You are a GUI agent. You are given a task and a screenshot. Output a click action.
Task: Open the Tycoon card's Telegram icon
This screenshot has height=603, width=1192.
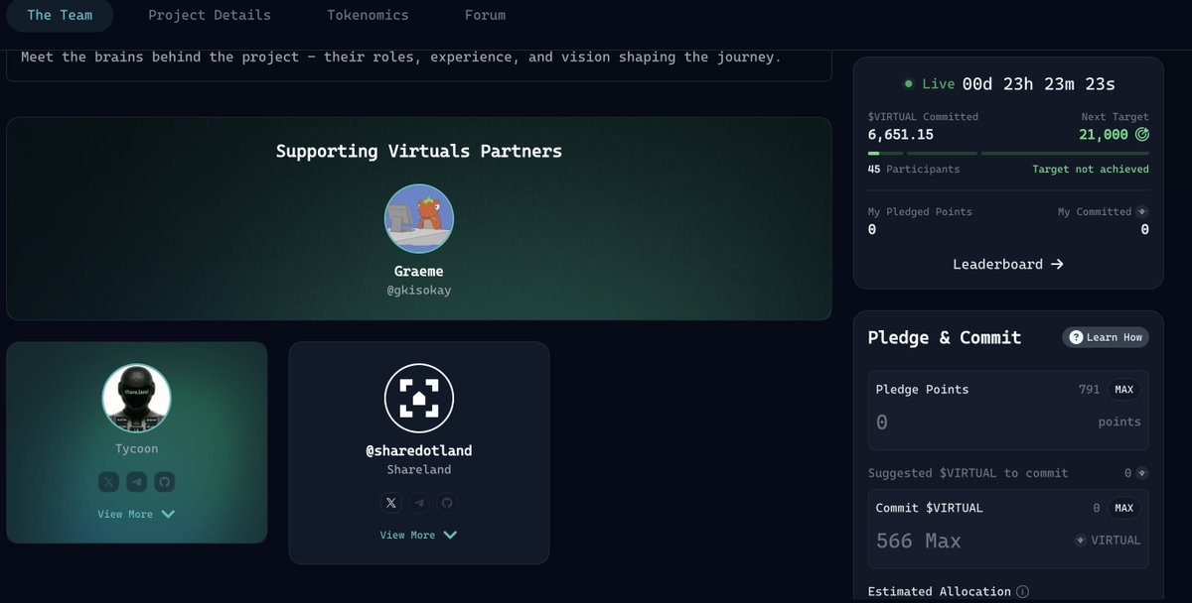[137, 482]
